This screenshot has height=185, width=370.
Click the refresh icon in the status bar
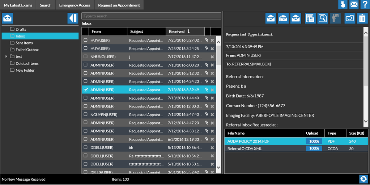pos(363,179)
